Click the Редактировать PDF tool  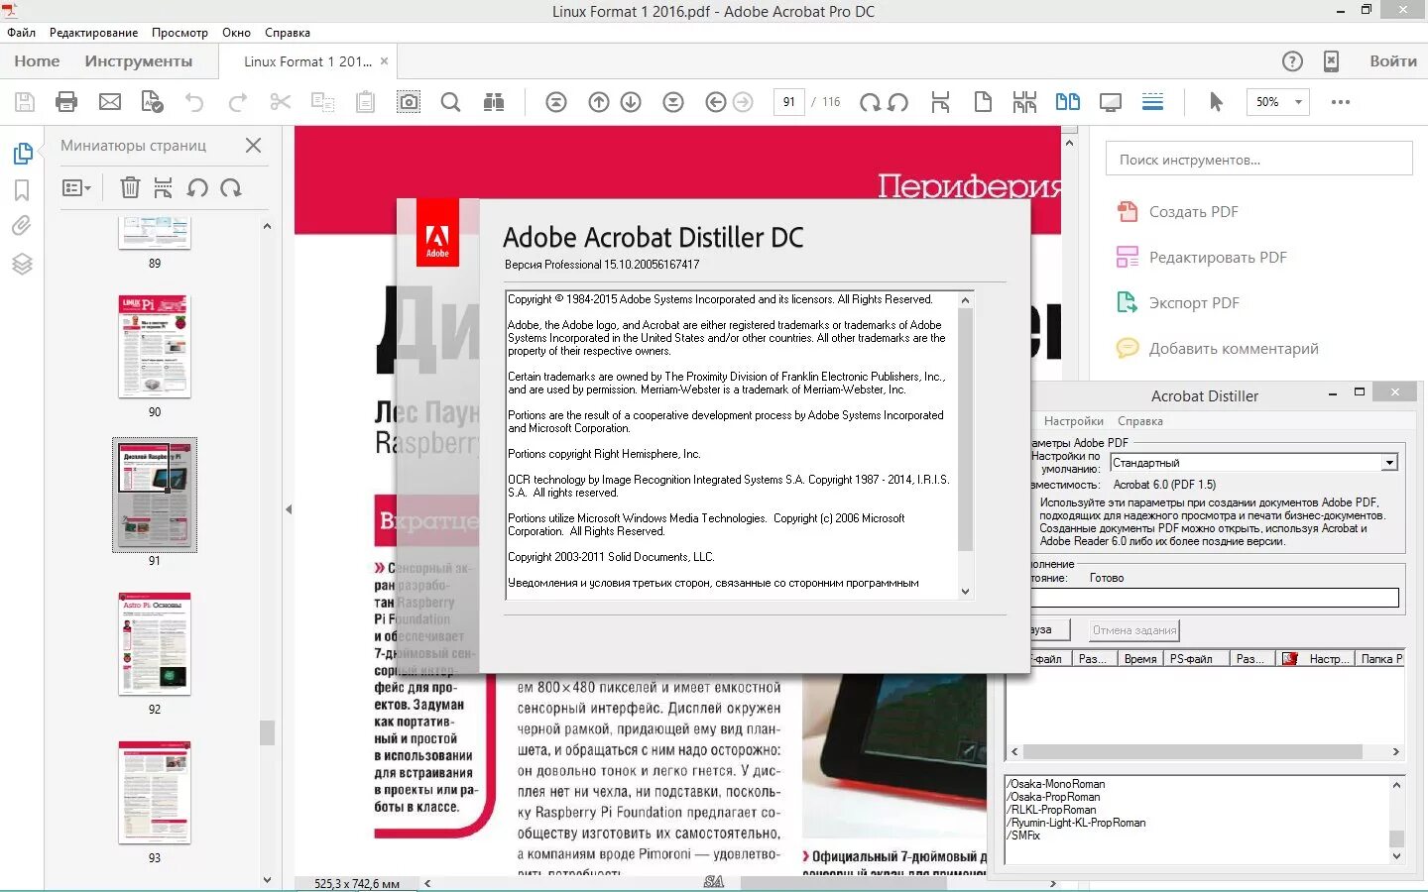point(1201,257)
